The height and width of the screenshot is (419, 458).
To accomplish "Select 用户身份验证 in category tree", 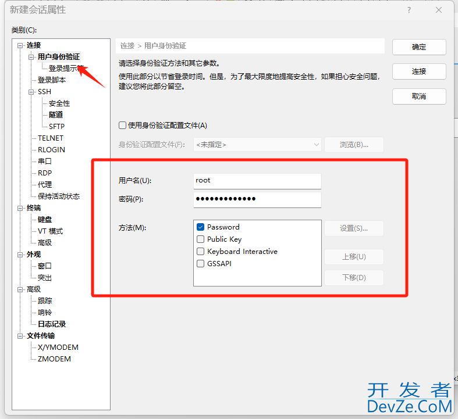I will tap(59, 57).
